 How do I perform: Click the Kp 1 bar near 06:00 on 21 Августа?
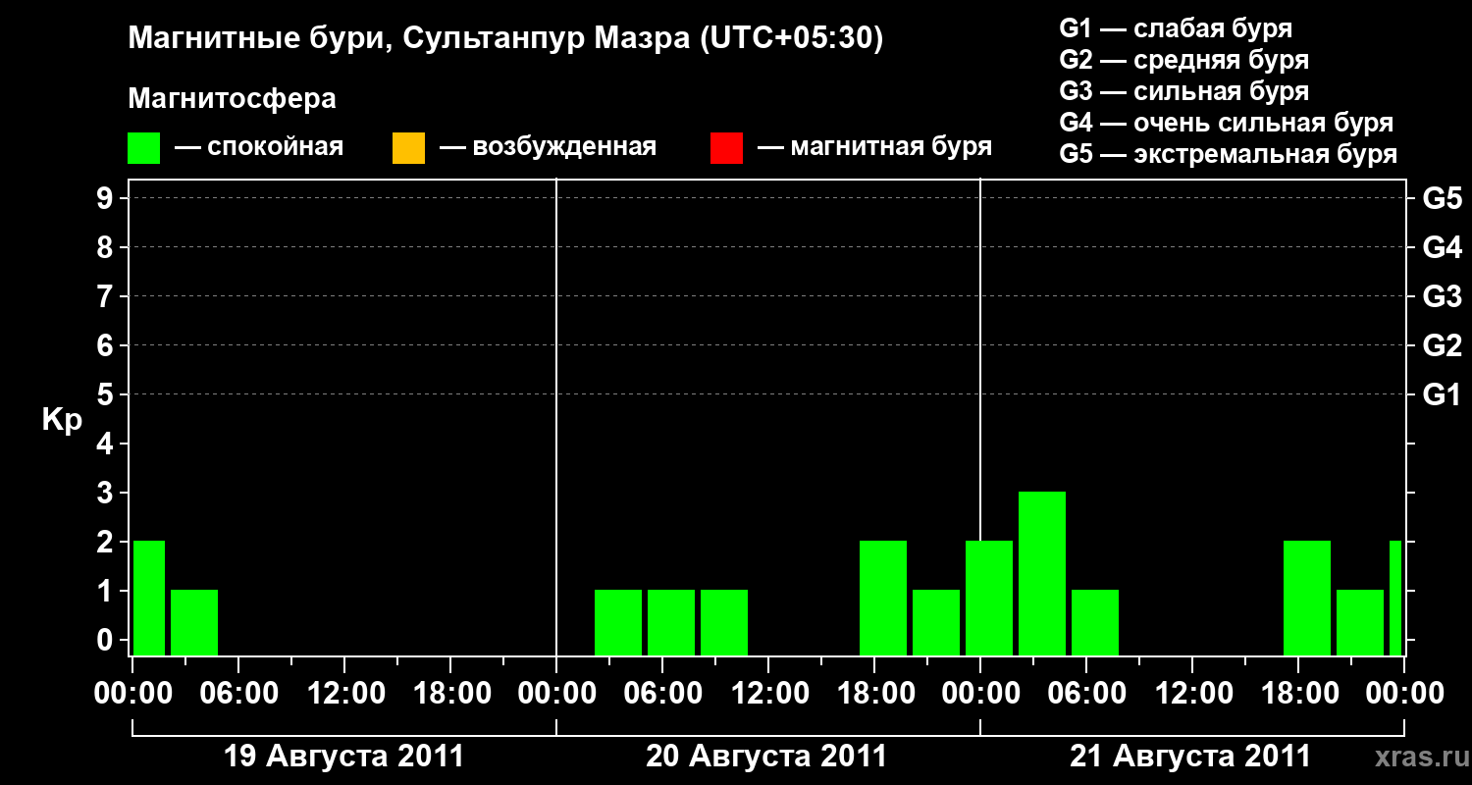click(x=1095, y=622)
